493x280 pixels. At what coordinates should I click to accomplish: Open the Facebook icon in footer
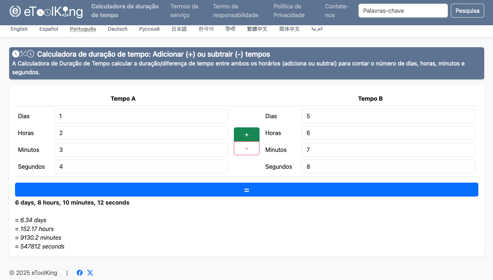coord(80,273)
